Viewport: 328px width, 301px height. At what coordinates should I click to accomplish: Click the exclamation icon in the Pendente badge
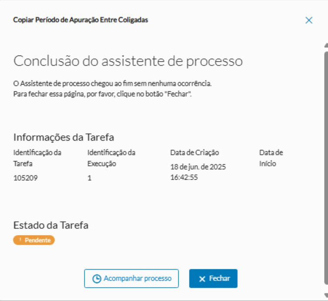20,240
